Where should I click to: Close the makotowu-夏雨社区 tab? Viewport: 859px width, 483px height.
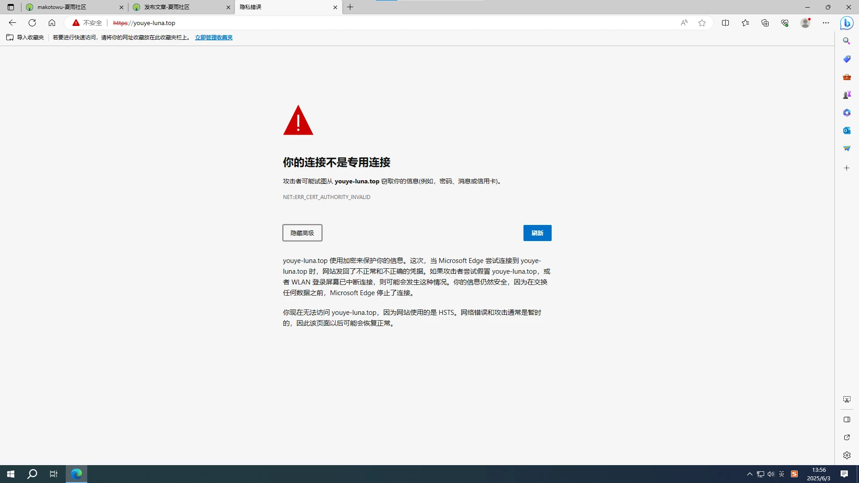point(121,7)
